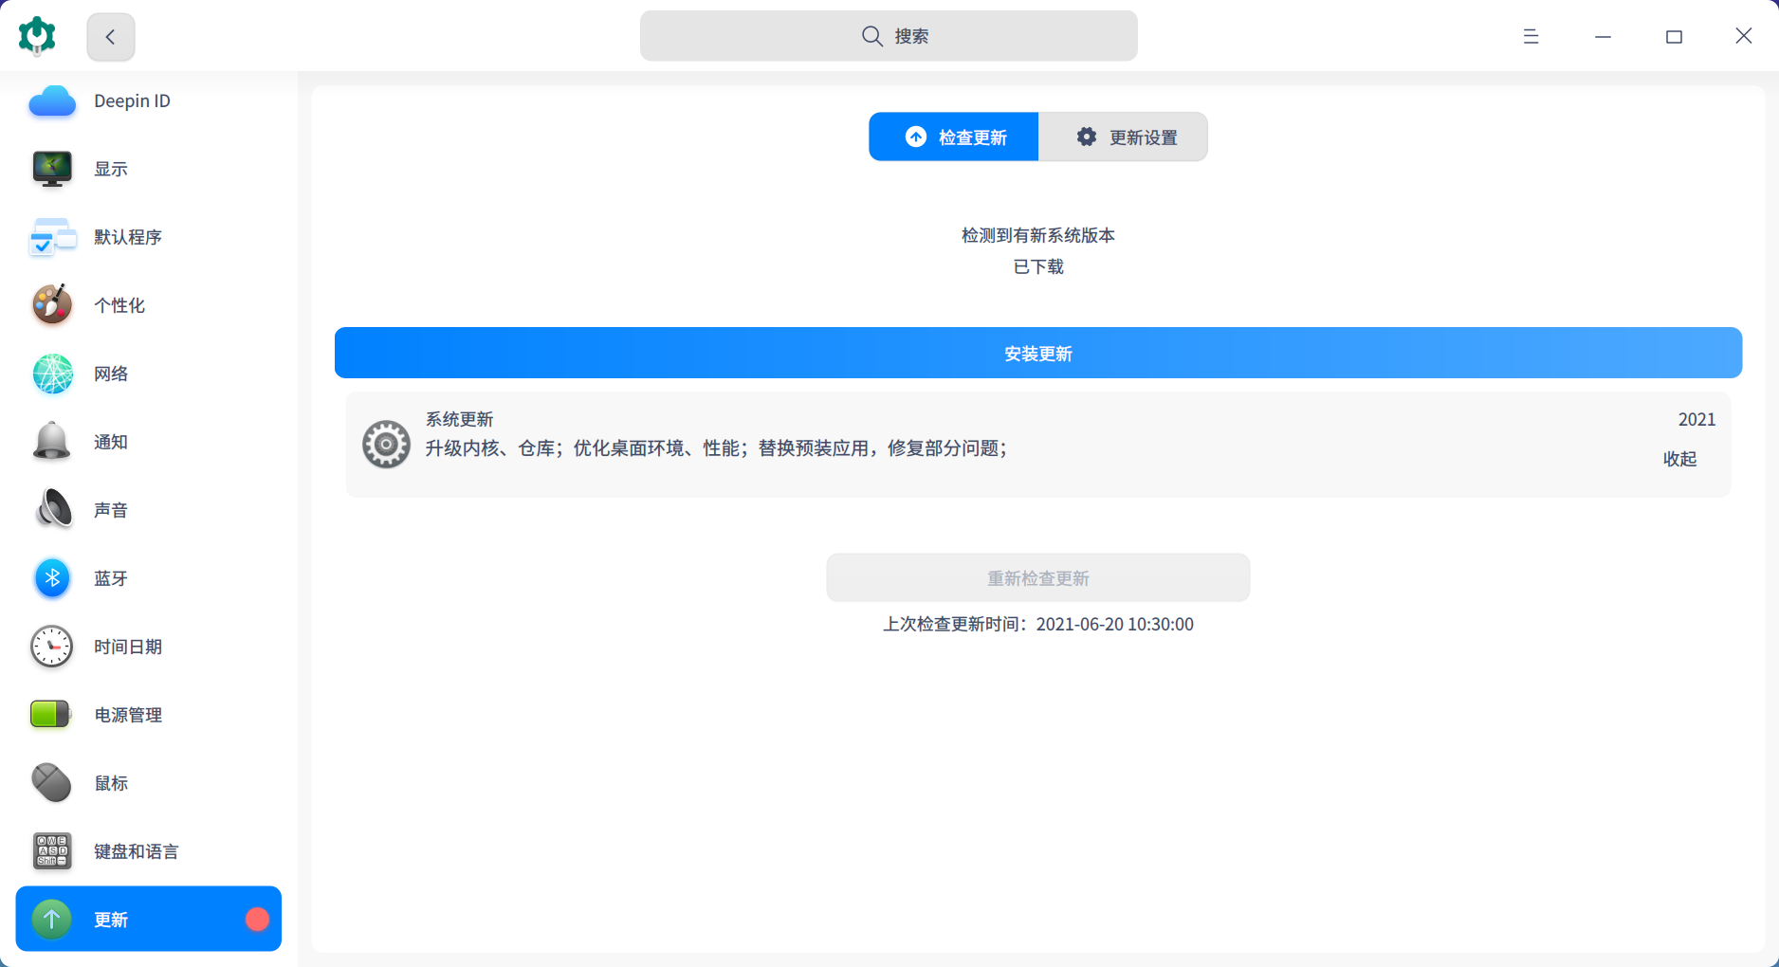Go back with the back arrow button

pos(111,37)
